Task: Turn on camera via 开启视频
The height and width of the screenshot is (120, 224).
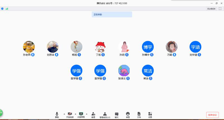Action: point(70,115)
